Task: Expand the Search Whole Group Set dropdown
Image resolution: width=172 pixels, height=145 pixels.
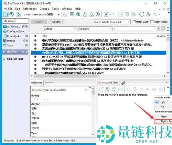Action: [x=112, y=22]
